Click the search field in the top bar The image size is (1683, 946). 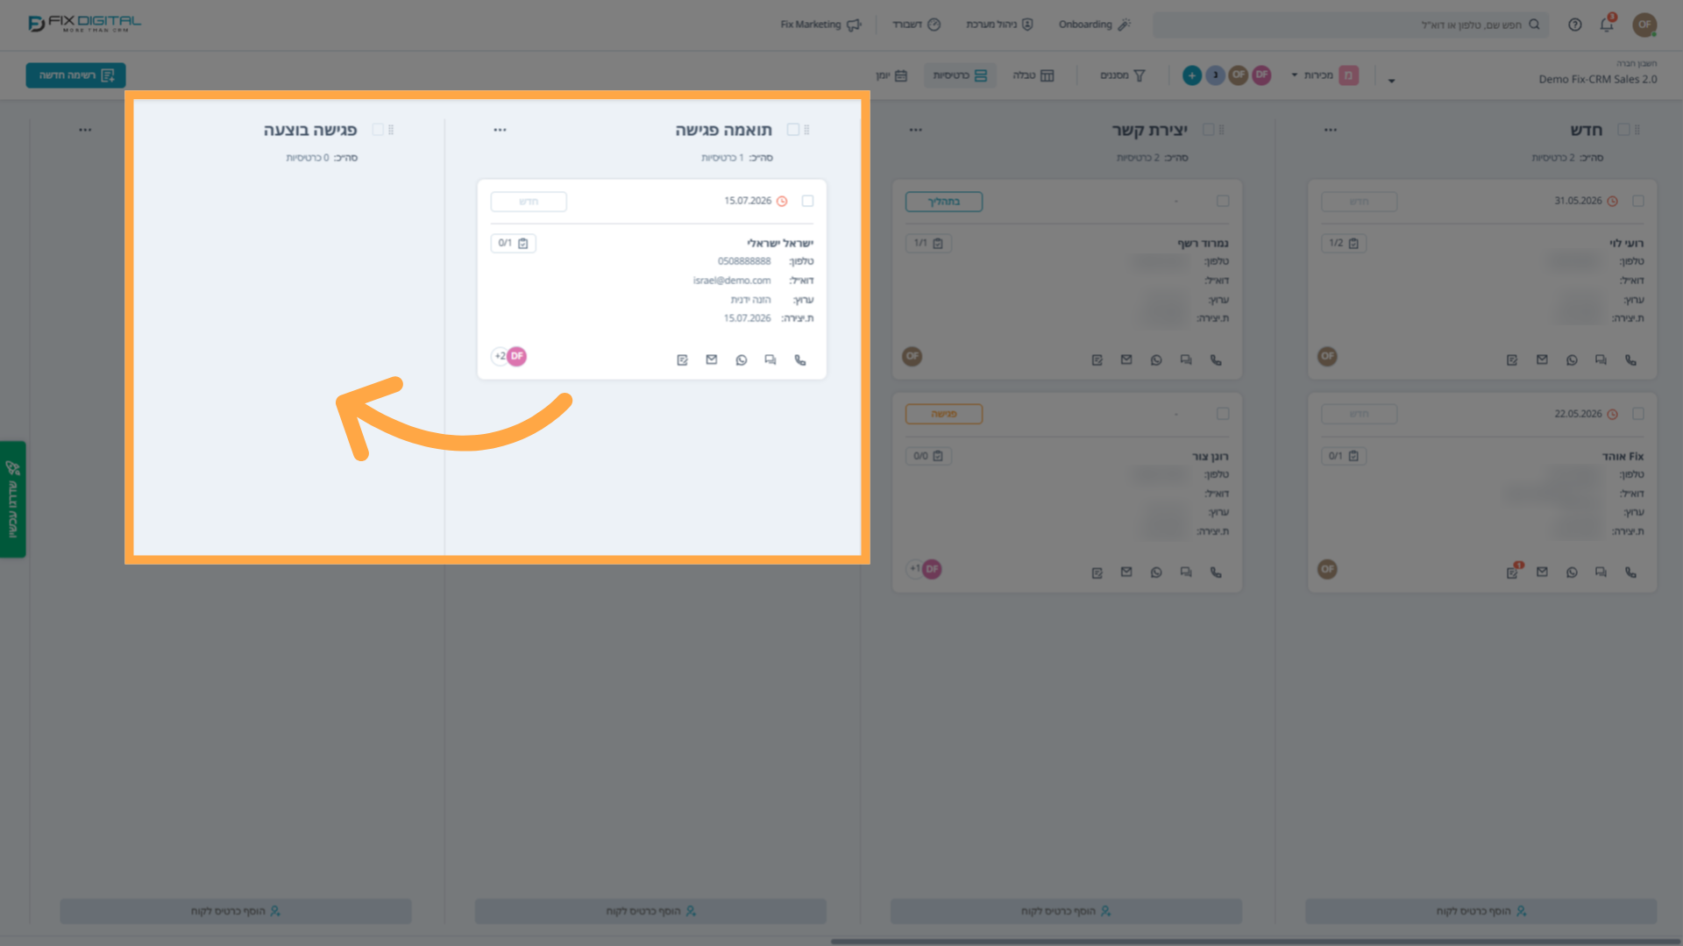click(1350, 25)
